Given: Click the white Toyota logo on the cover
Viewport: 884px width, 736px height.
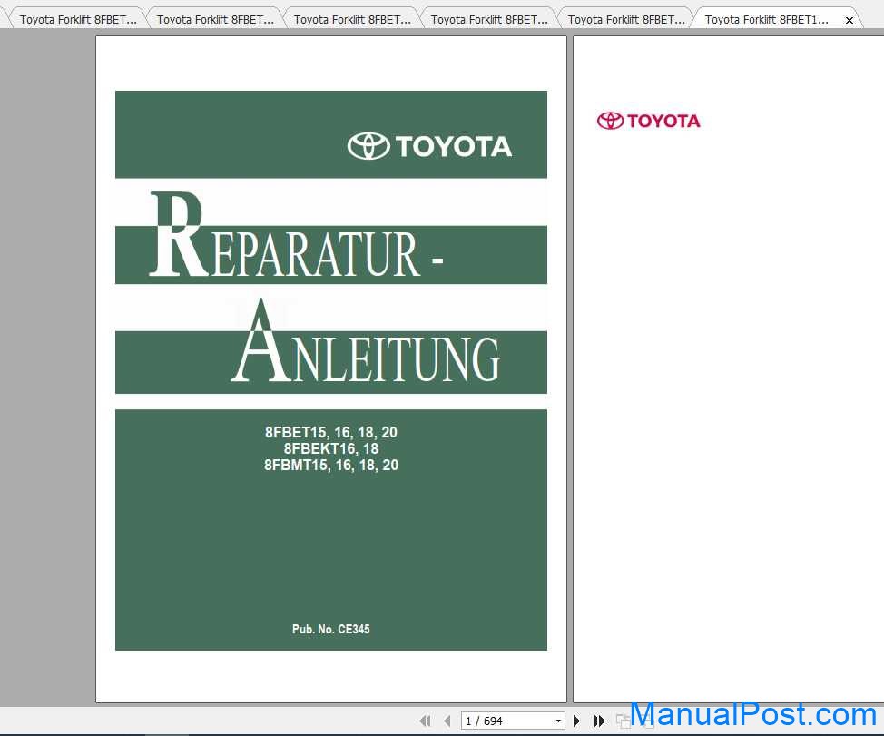Looking at the screenshot, I should pyautogui.click(x=429, y=146).
